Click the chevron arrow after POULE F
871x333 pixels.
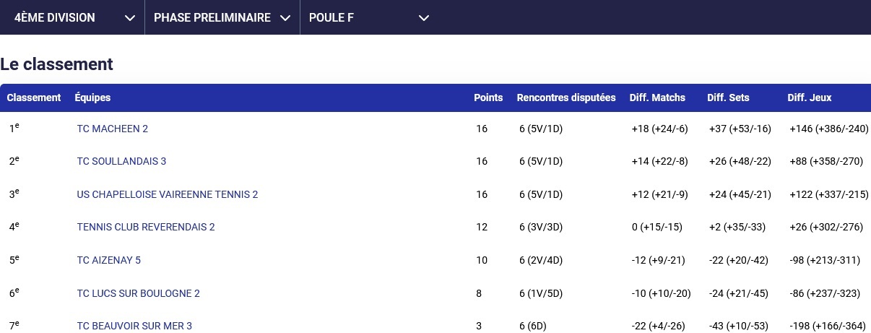point(424,18)
